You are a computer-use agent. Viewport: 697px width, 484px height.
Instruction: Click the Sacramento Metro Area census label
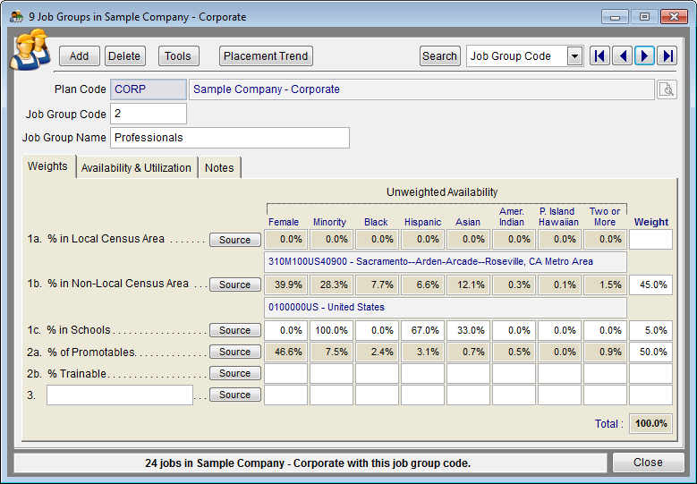click(x=446, y=262)
